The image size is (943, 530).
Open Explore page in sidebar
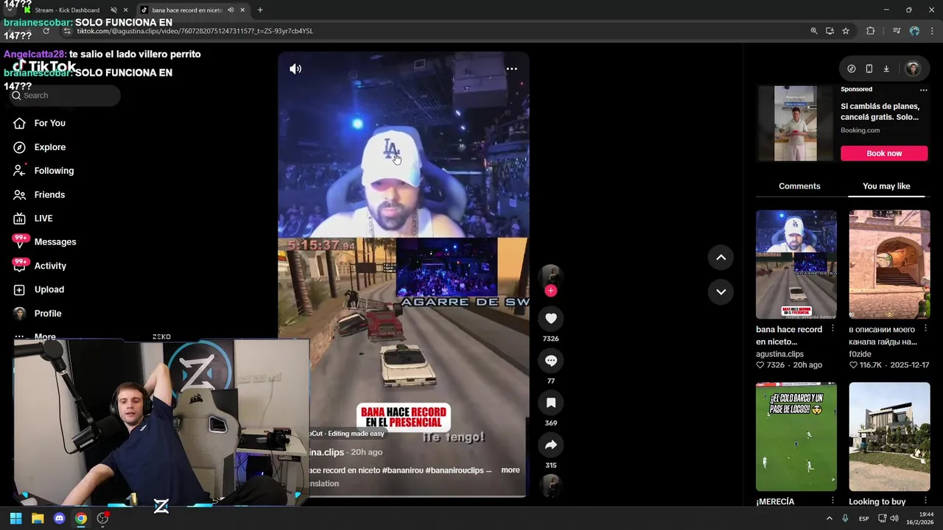(x=40, y=147)
